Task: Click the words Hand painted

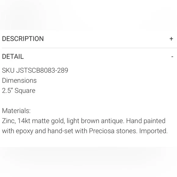Action: point(146,121)
